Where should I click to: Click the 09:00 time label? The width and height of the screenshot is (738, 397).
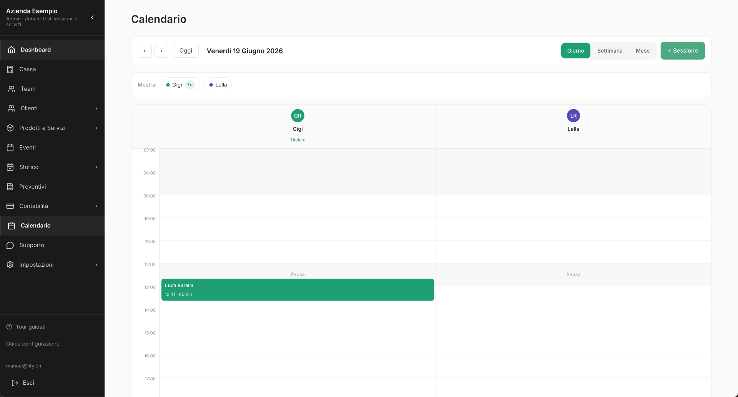tap(150, 196)
